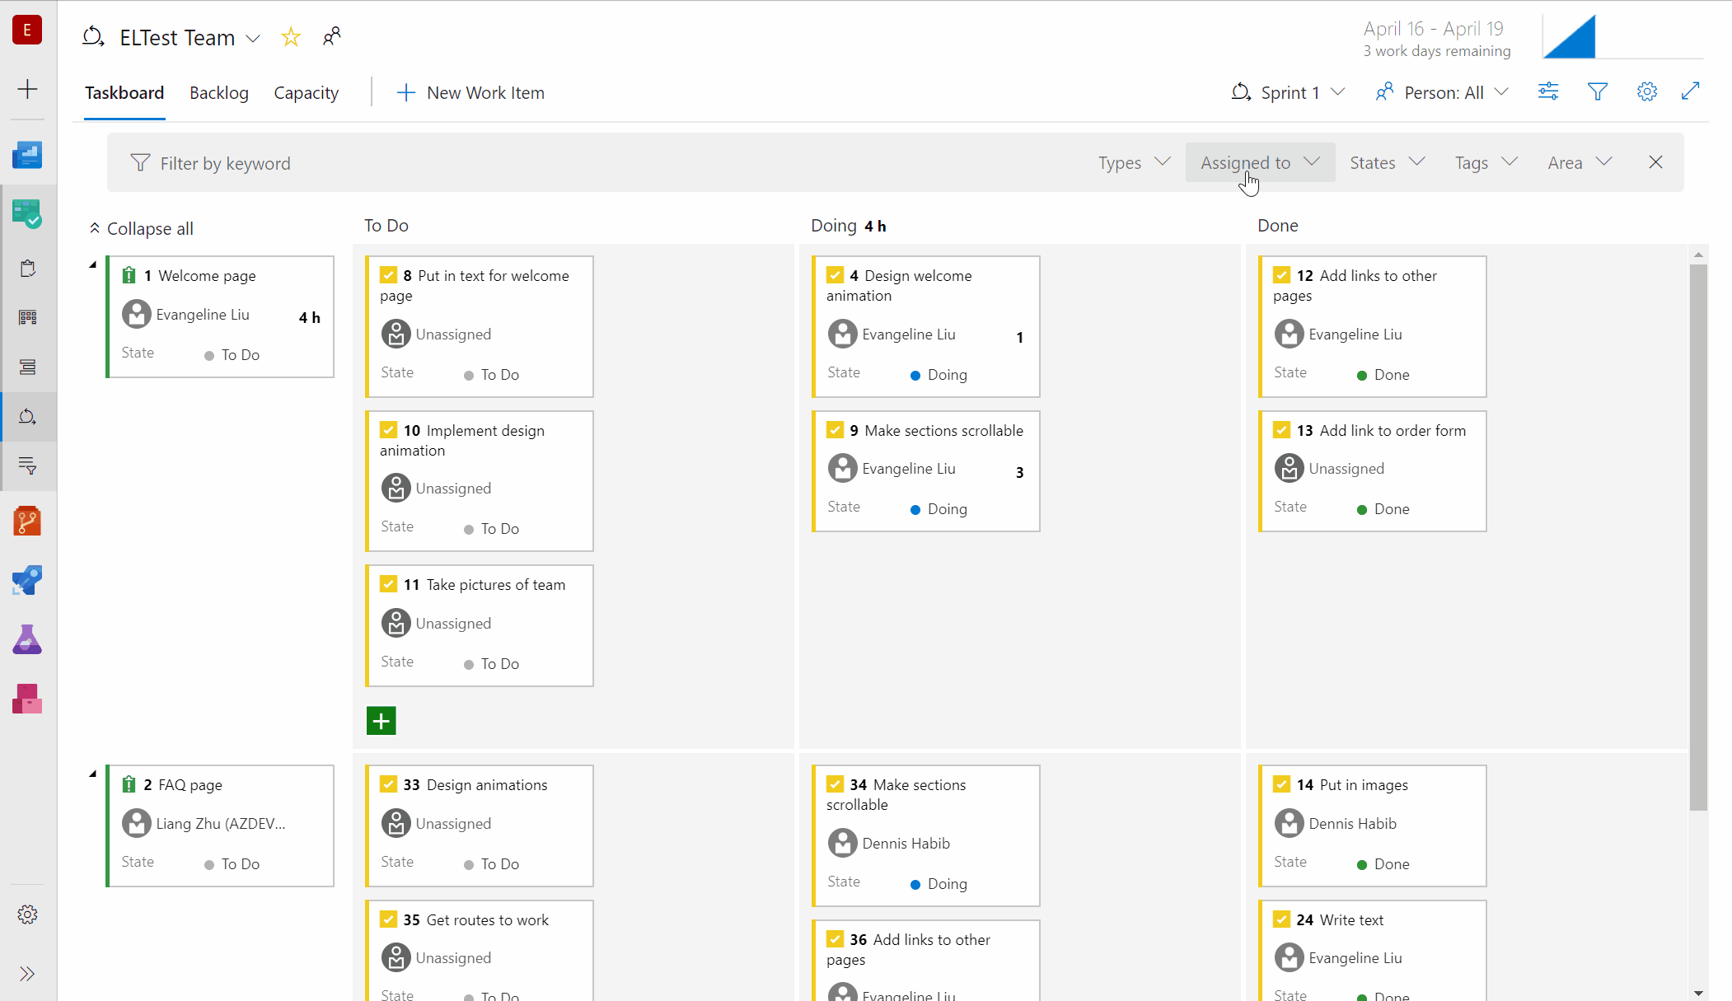Open project settings gear at sidebar bottom

tap(28, 914)
